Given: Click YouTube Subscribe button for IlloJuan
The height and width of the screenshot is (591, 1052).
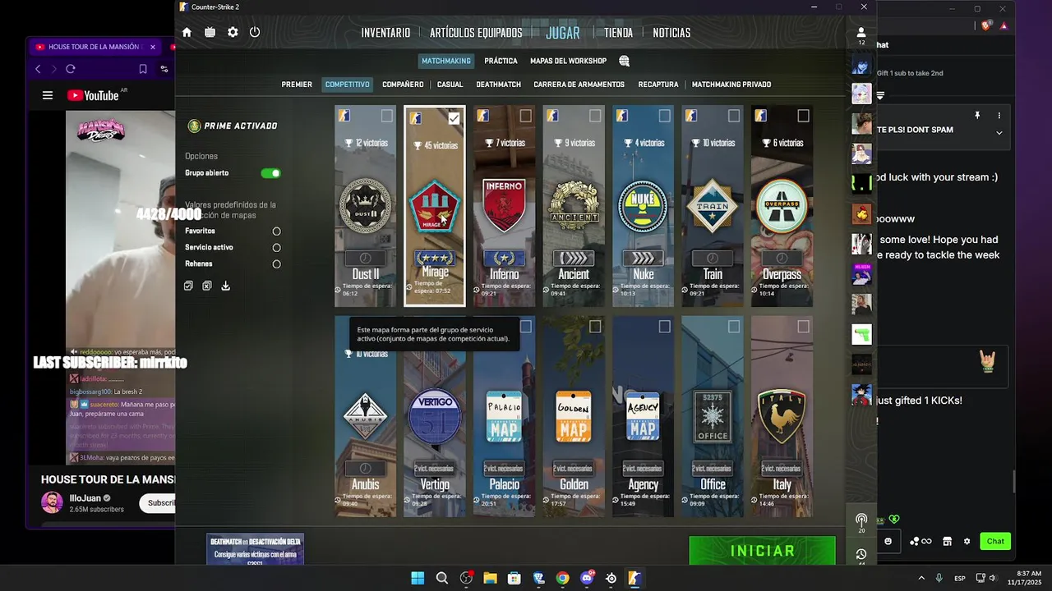Looking at the screenshot, I should tap(158, 503).
